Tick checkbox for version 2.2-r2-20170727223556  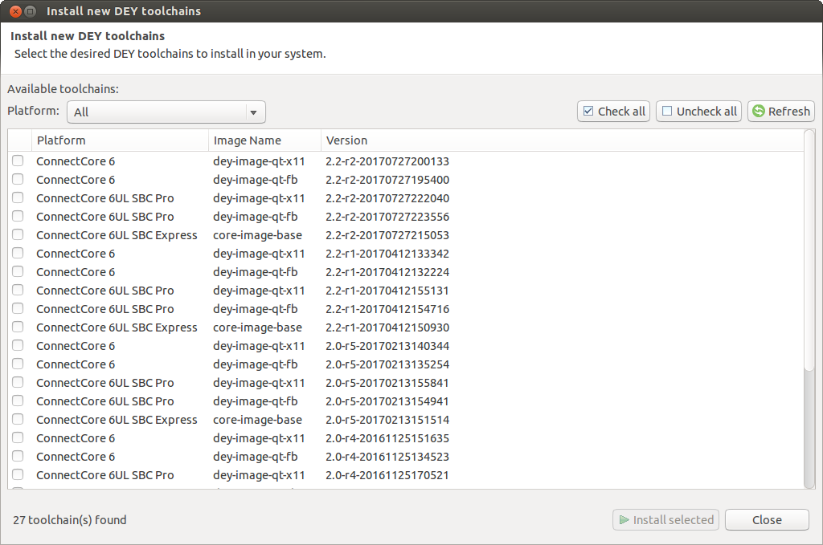pyautogui.click(x=18, y=217)
